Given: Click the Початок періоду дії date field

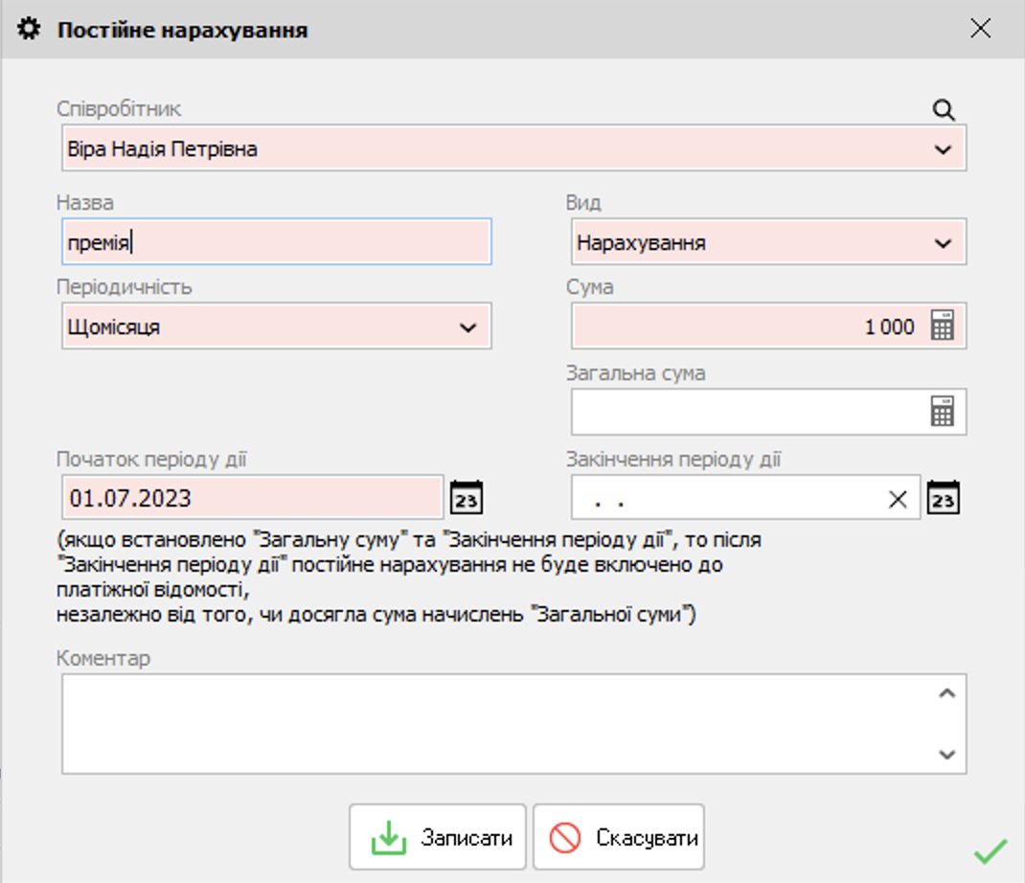Looking at the screenshot, I should click(253, 498).
